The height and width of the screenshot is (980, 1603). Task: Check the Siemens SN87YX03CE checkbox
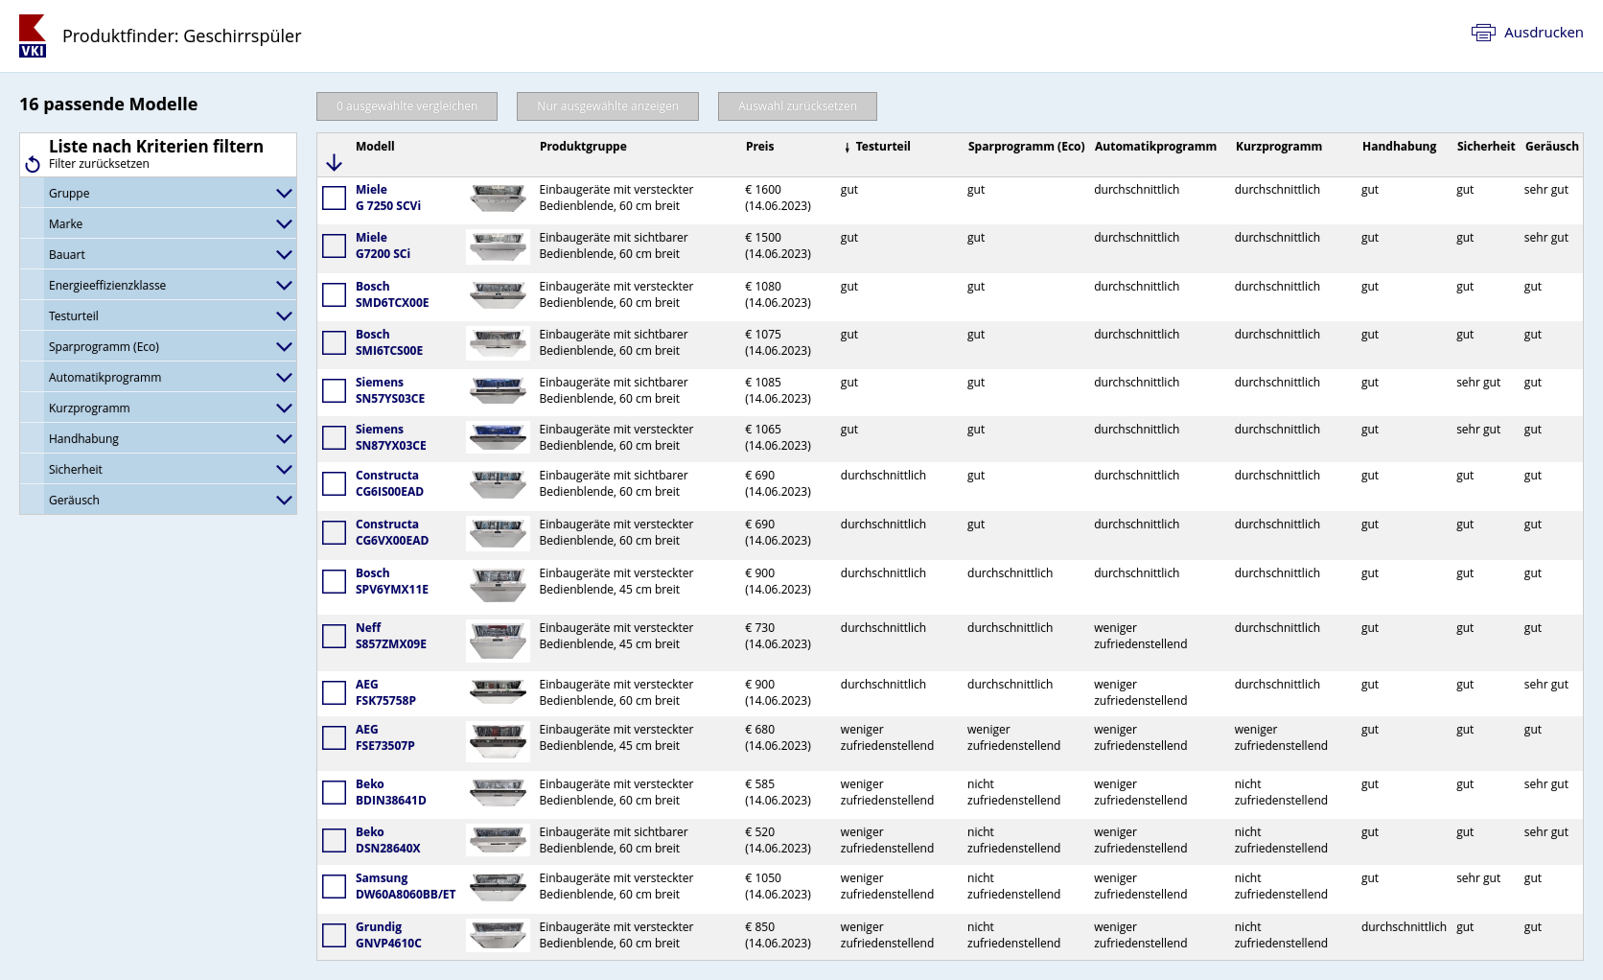coord(334,437)
